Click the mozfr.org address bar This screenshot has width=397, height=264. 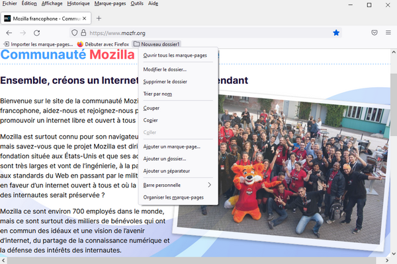tap(205, 33)
